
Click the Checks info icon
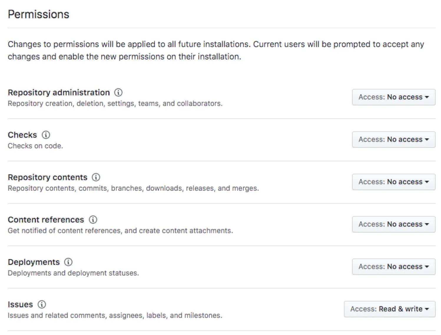[x=46, y=135]
